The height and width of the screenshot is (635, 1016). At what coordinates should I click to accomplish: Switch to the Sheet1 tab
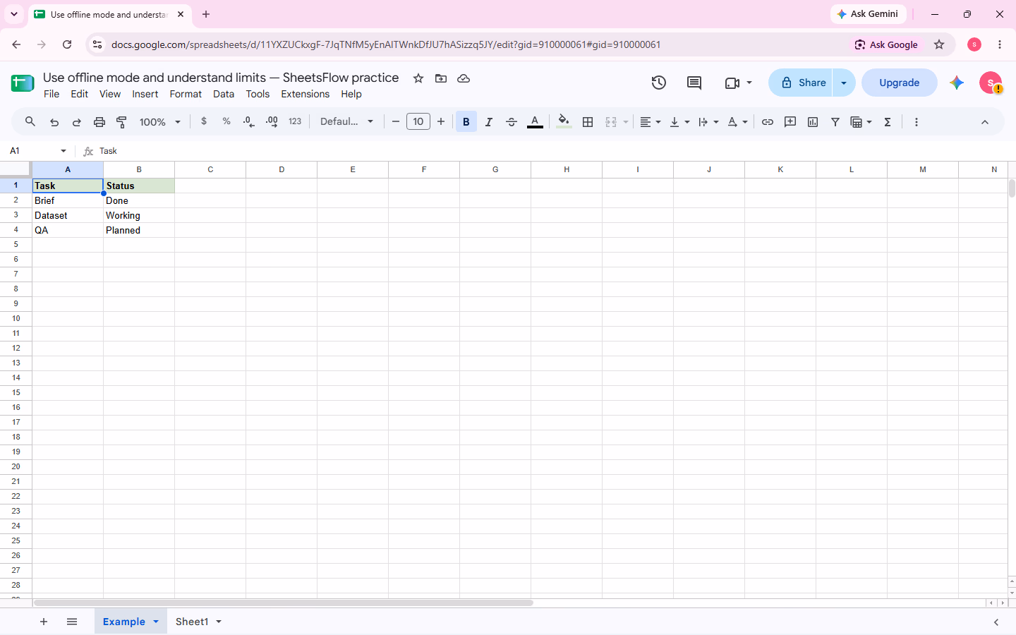coord(192,622)
